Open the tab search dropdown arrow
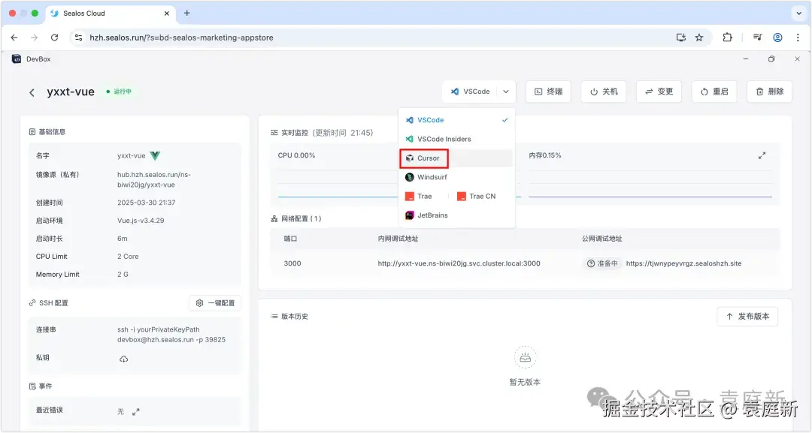This screenshot has width=812, height=433. pyautogui.click(x=798, y=14)
